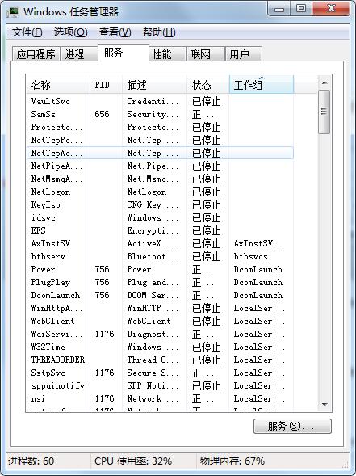Switch to the 联网 tab
The height and width of the screenshot is (476, 356).
pyautogui.click(x=206, y=54)
